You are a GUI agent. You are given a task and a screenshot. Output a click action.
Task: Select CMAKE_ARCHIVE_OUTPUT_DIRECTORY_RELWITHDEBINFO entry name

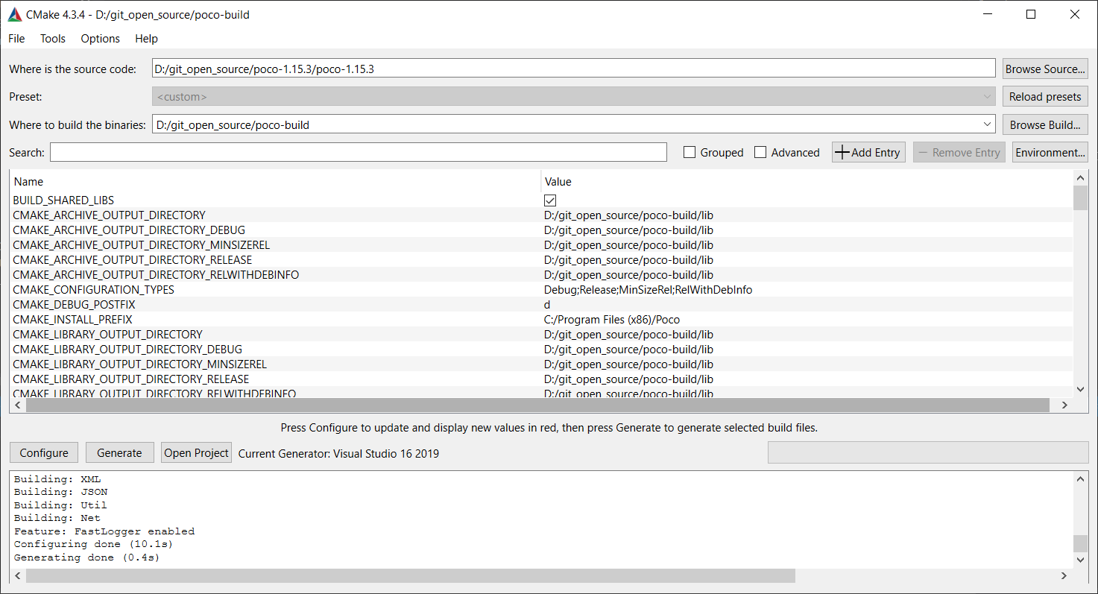pos(156,275)
